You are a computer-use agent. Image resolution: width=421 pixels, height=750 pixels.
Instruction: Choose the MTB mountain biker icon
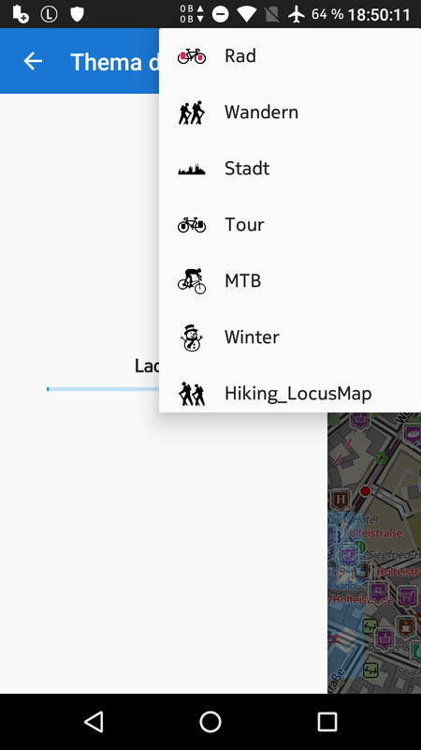click(192, 280)
